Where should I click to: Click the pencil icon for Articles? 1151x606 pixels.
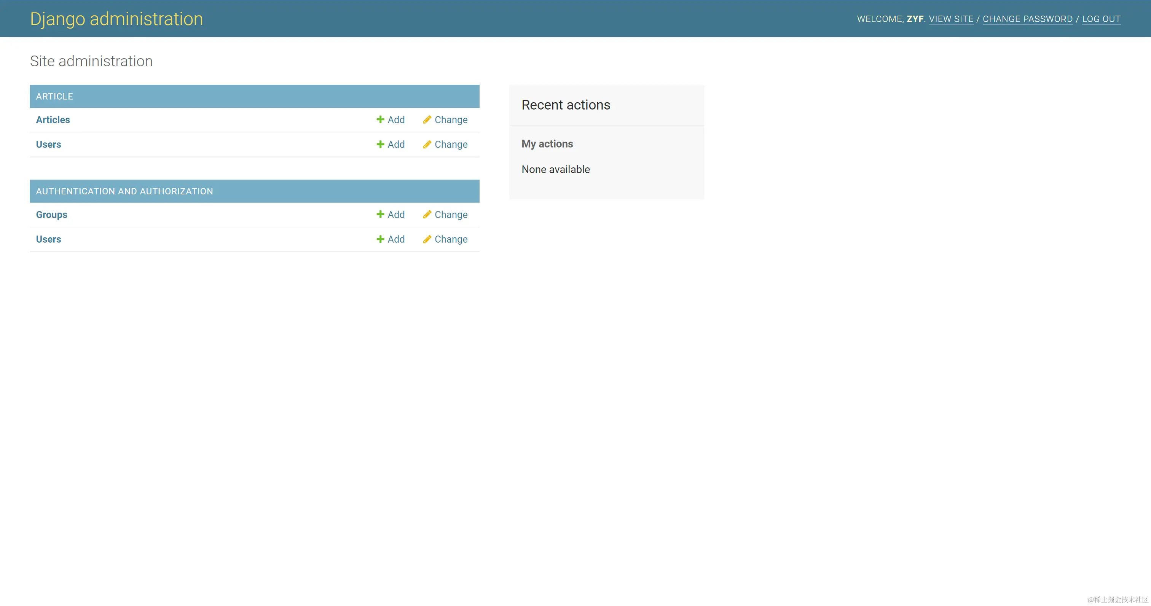[x=427, y=119]
